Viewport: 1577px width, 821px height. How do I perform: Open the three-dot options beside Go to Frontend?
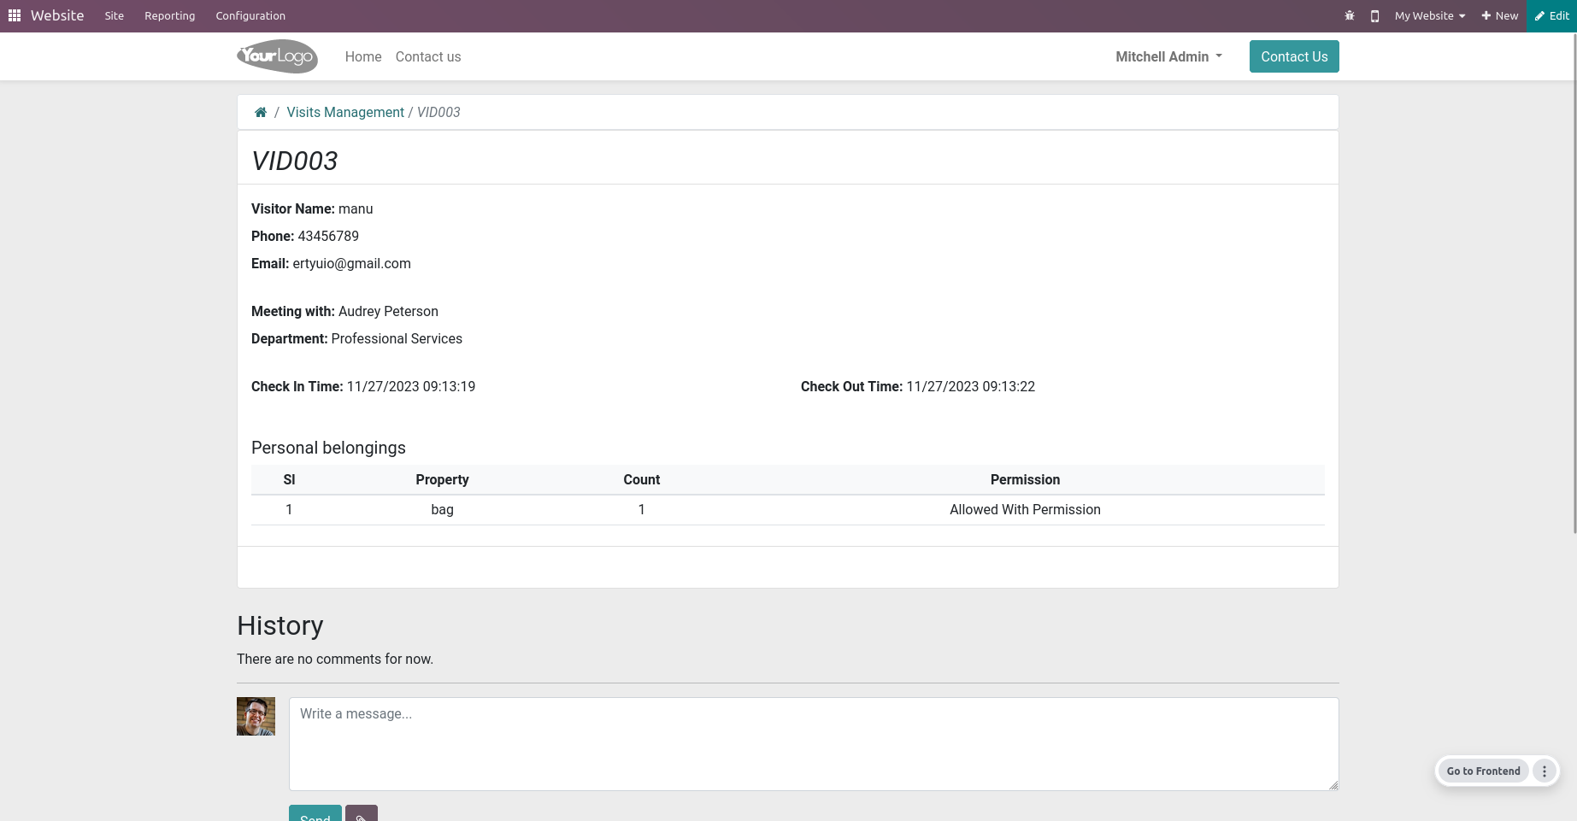[1545, 771]
